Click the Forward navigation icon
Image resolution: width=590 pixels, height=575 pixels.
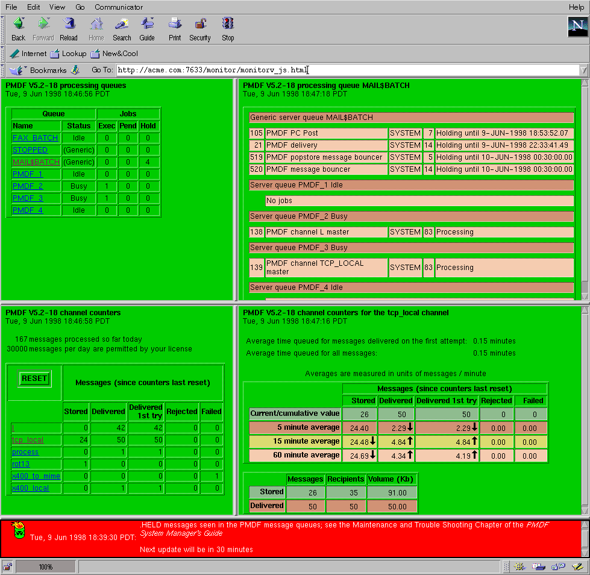coord(43,24)
